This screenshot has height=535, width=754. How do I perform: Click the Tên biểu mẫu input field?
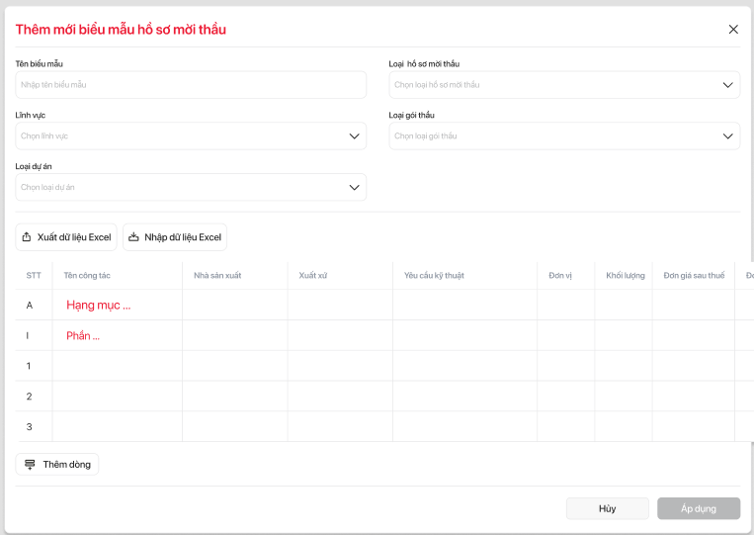191,85
